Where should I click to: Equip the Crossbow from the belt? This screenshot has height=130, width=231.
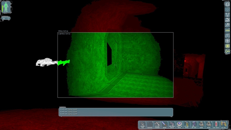pos(157,125)
